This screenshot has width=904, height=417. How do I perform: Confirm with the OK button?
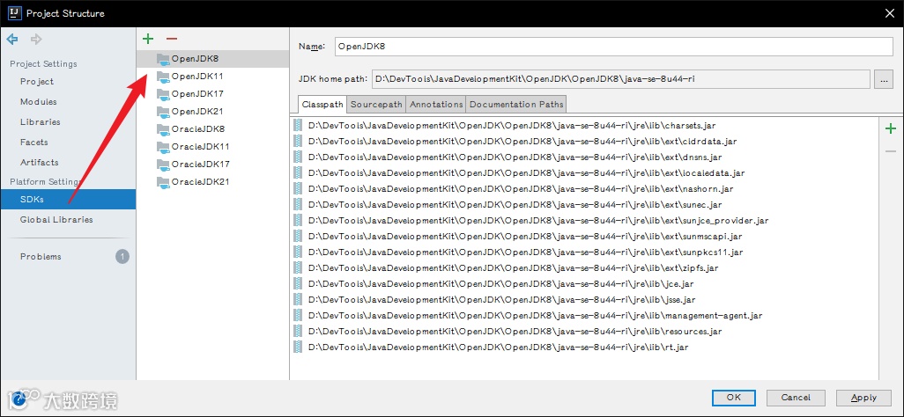coord(733,398)
